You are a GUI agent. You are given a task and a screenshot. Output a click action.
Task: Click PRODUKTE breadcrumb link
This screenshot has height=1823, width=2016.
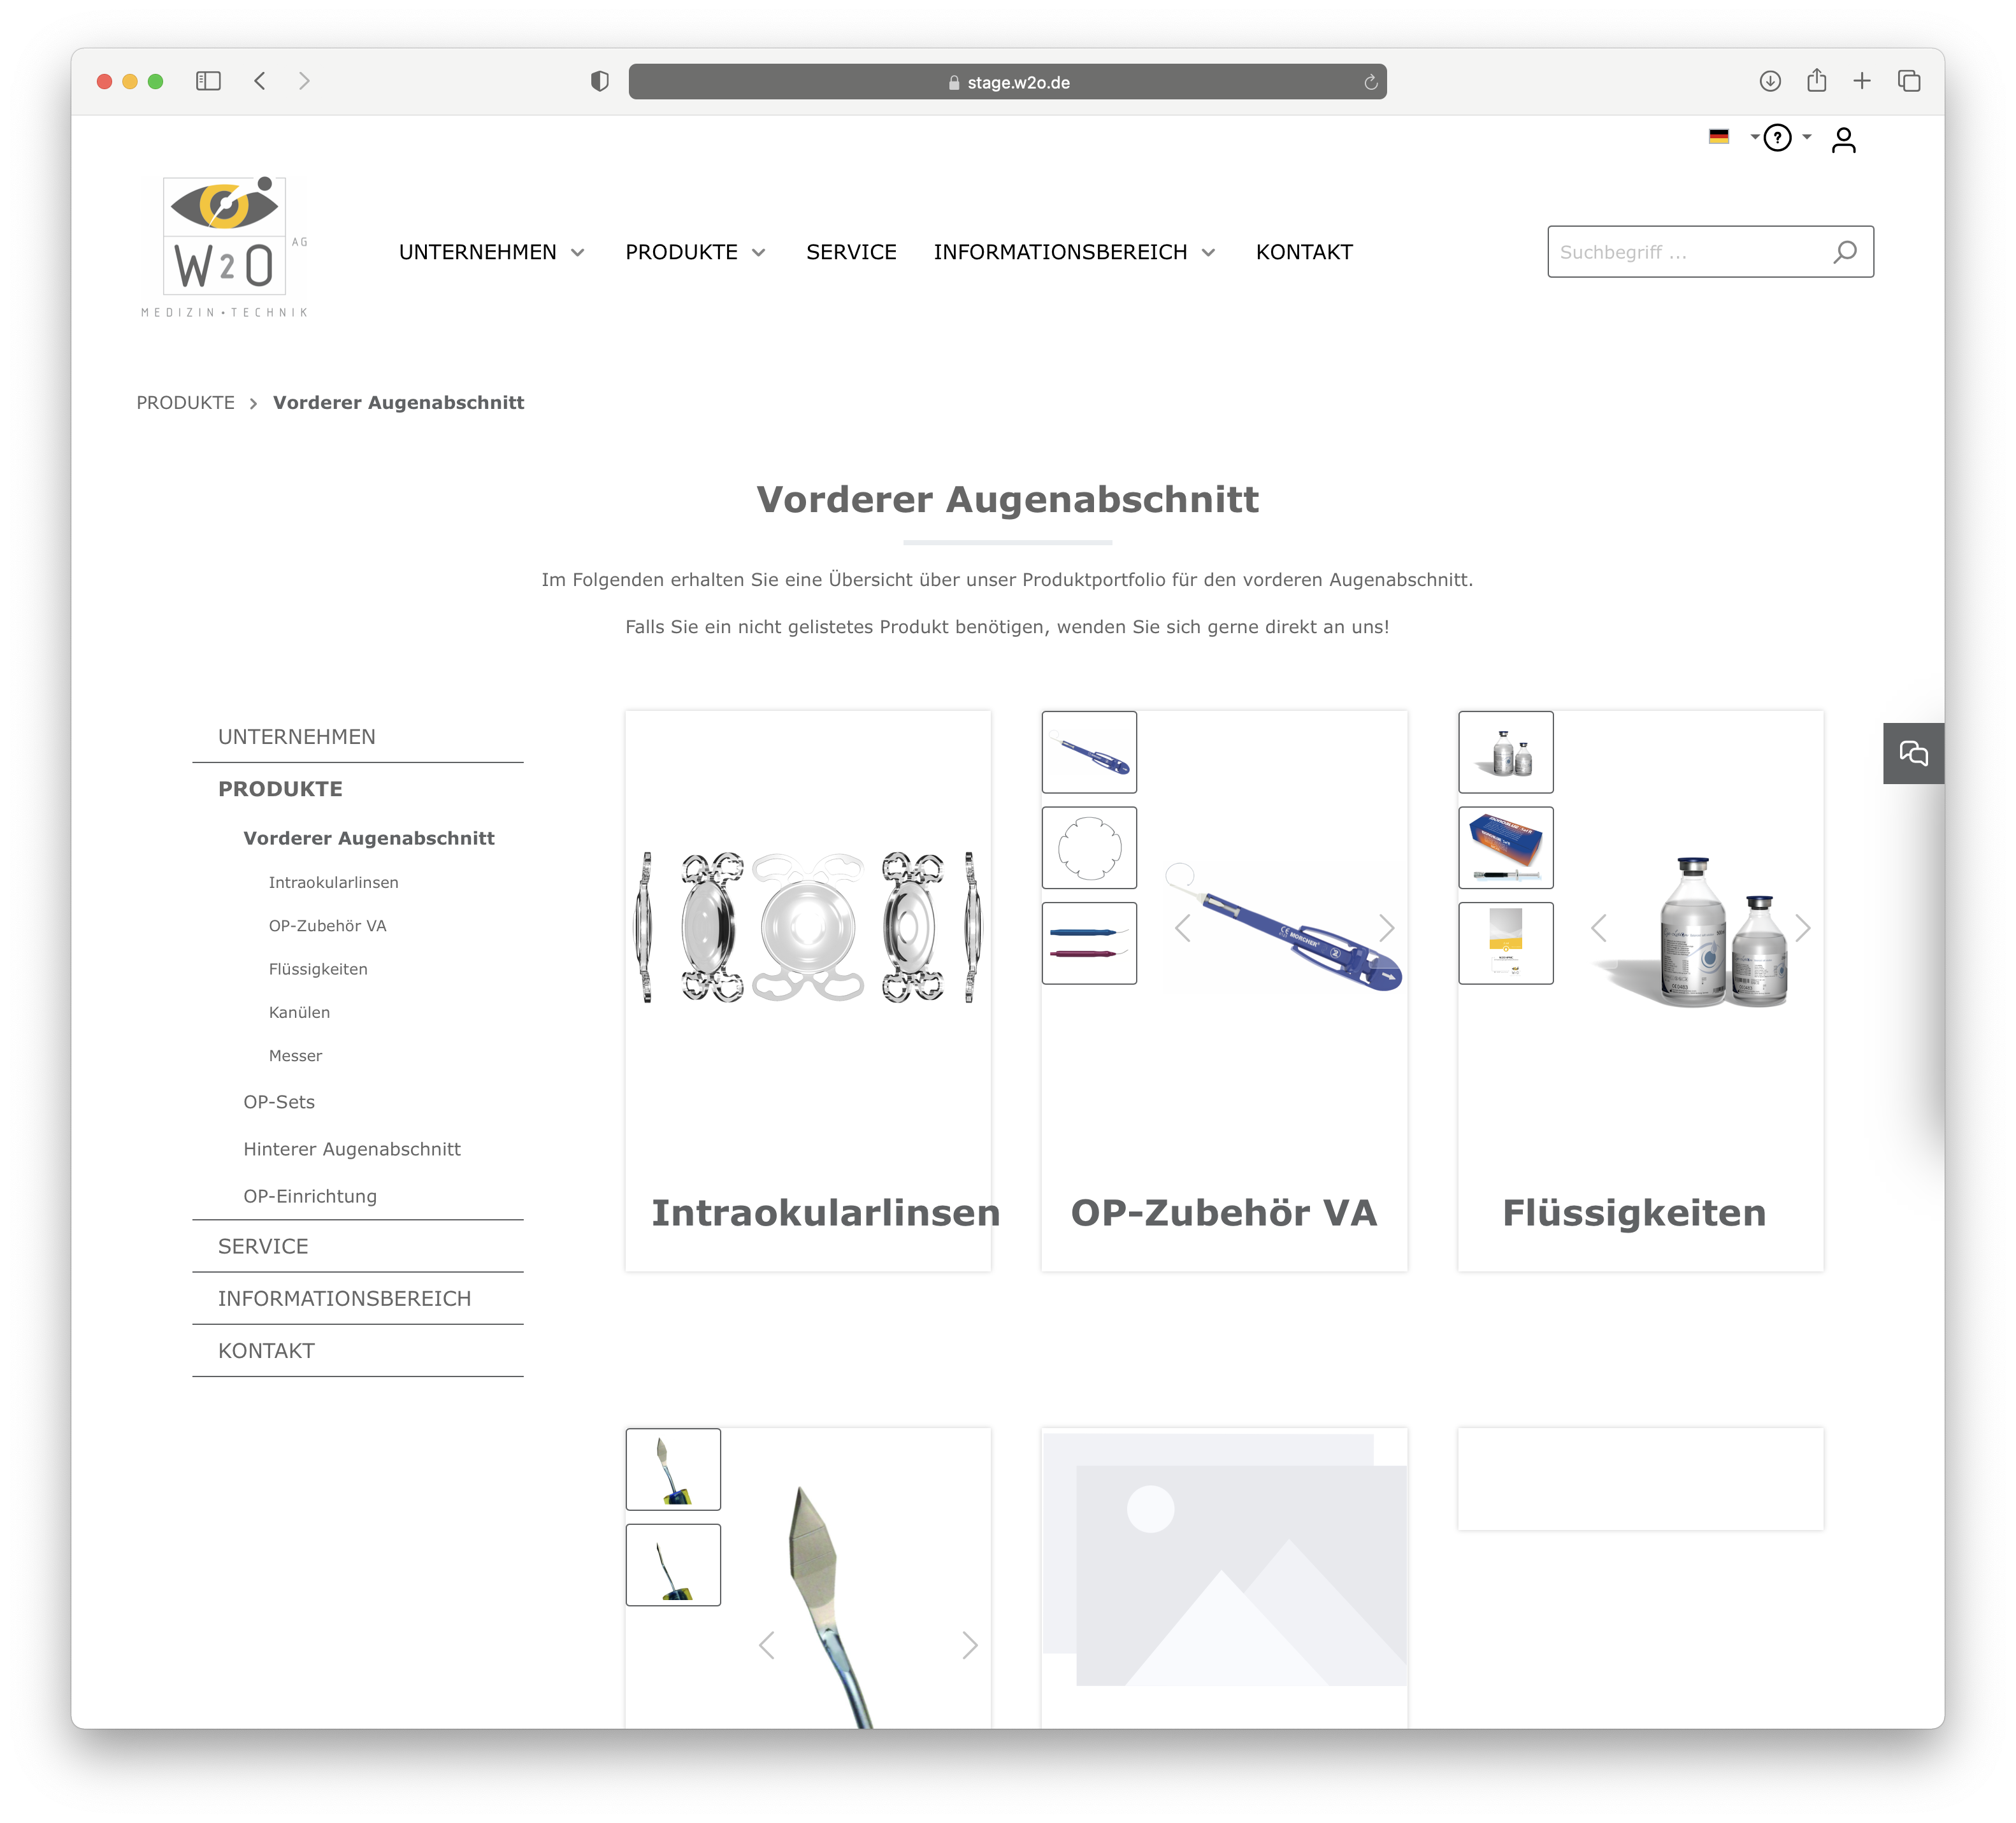pyautogui.click(x=185, y=403)
